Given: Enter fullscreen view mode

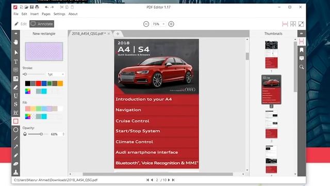Looking at the screenshot, I should (x=301, y=24).
